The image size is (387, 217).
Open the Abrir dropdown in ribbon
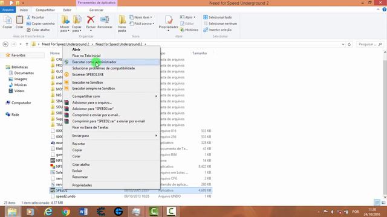(x=187, y=17)
